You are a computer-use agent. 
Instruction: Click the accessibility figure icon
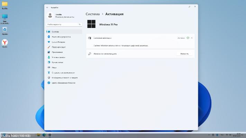[x=49, y=72]
